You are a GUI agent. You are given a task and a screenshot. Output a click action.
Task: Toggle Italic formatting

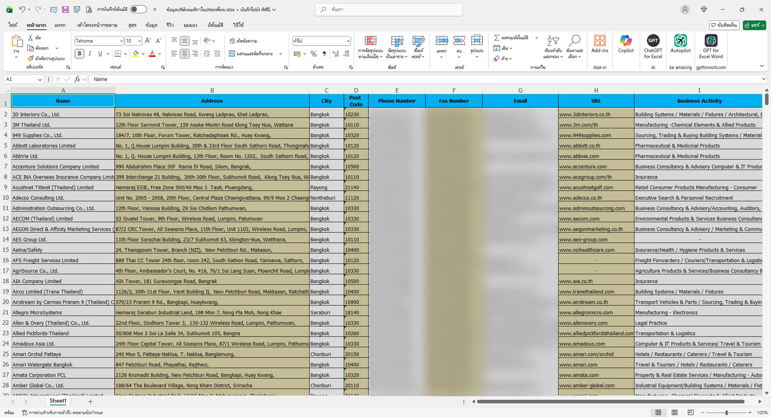tap(90, 54)
